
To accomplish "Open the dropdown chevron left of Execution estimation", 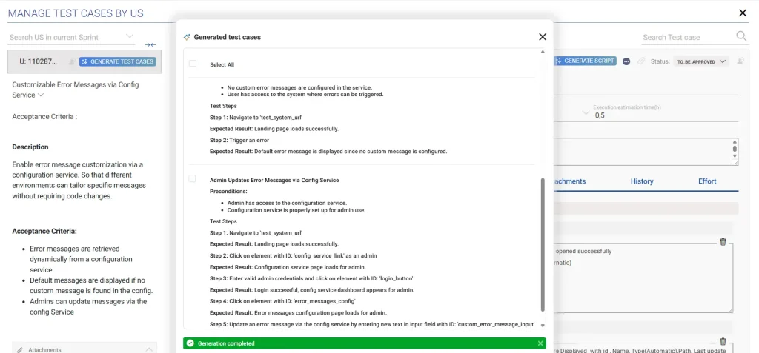I will [586, 112].
